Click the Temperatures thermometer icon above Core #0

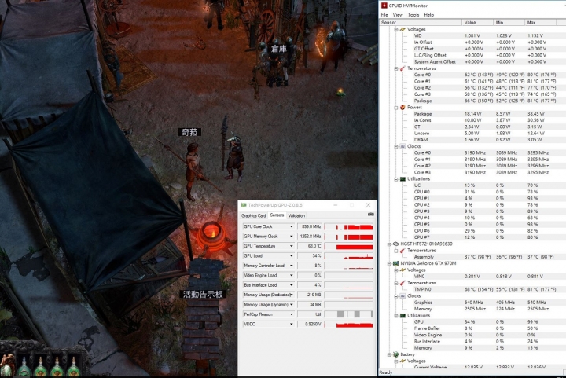tap(402, 68)
